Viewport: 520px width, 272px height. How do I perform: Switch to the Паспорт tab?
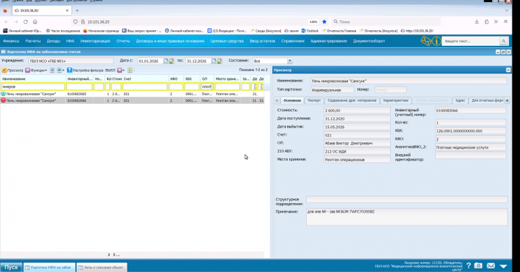313,101
